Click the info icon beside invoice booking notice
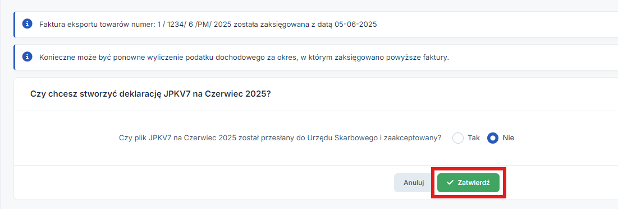618x209 pixels. 27,25
